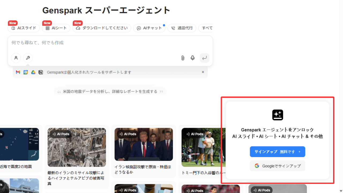Open the rubble damage photo thumbnail
Image resolution: width=343 pixels, height=193 pixels.
pos(77,147)
